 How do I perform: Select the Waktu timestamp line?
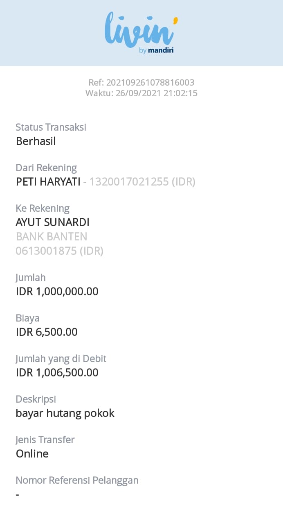[x=141, y=93]
